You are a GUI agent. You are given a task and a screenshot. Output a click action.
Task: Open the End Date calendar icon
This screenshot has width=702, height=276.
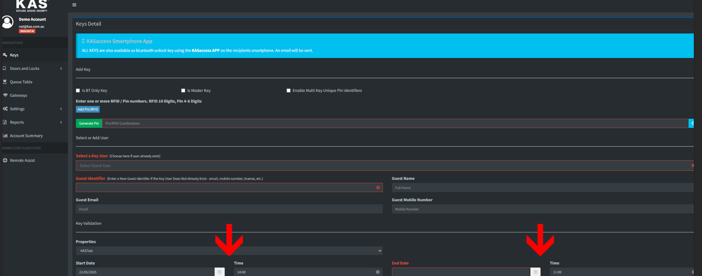pos(536,272)
